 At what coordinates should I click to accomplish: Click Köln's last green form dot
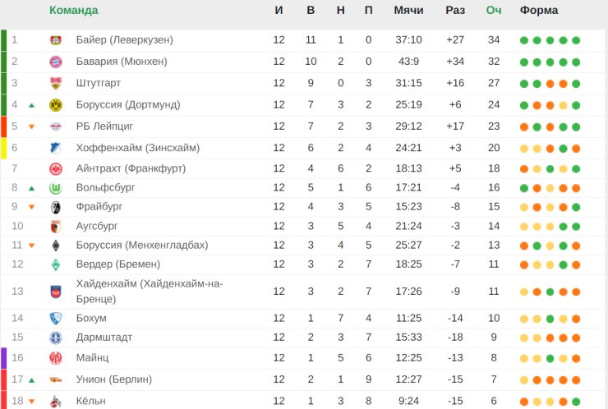(576, 402)
